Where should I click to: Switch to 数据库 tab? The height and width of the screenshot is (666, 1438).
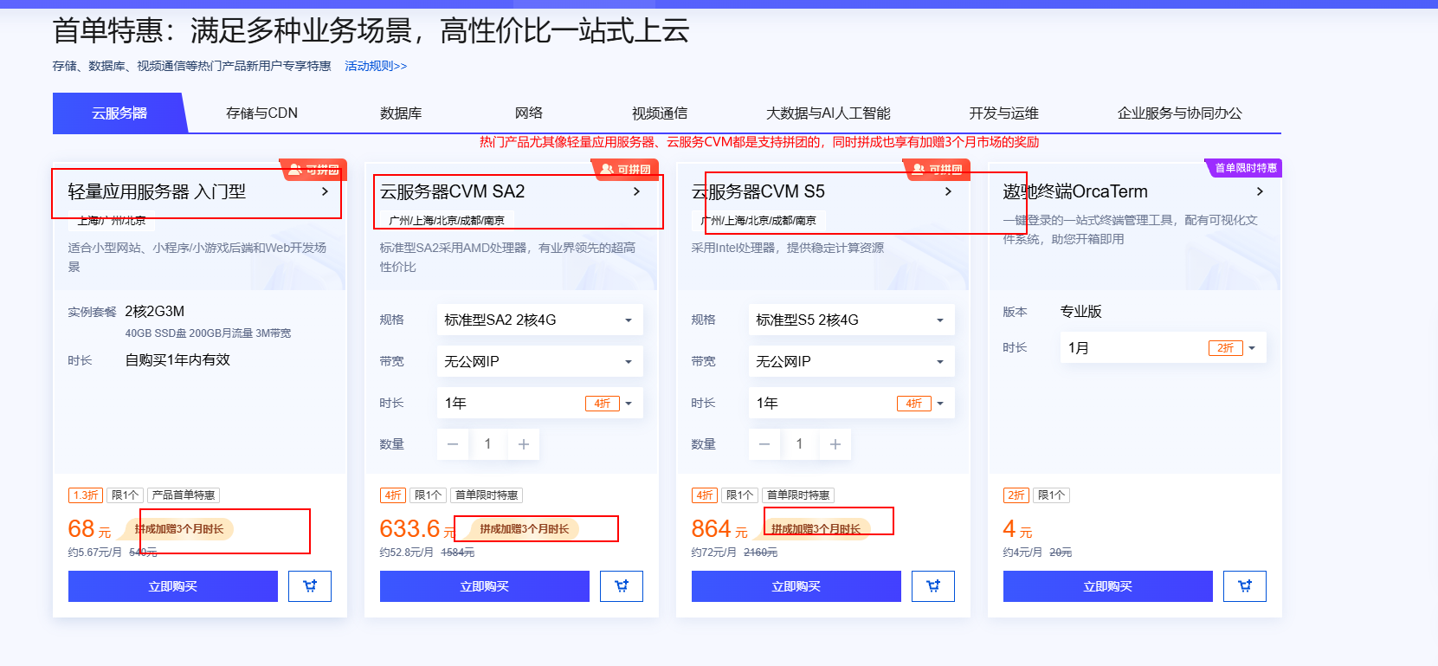(401, 113)
